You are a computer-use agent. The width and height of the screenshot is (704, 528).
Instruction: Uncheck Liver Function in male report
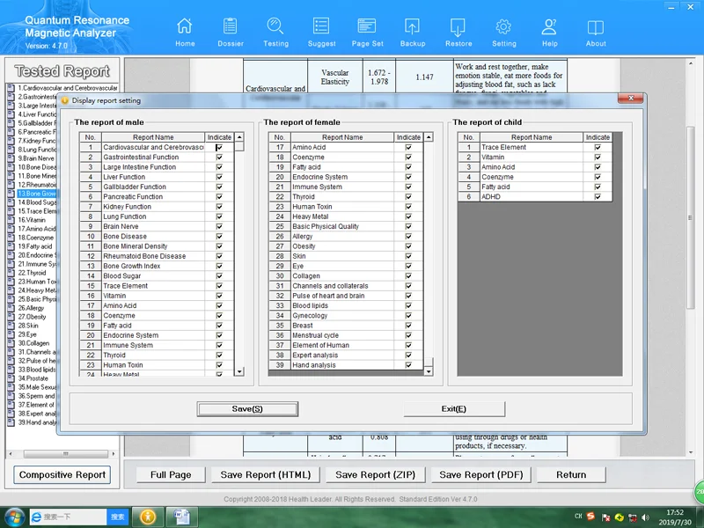(219, 177)
